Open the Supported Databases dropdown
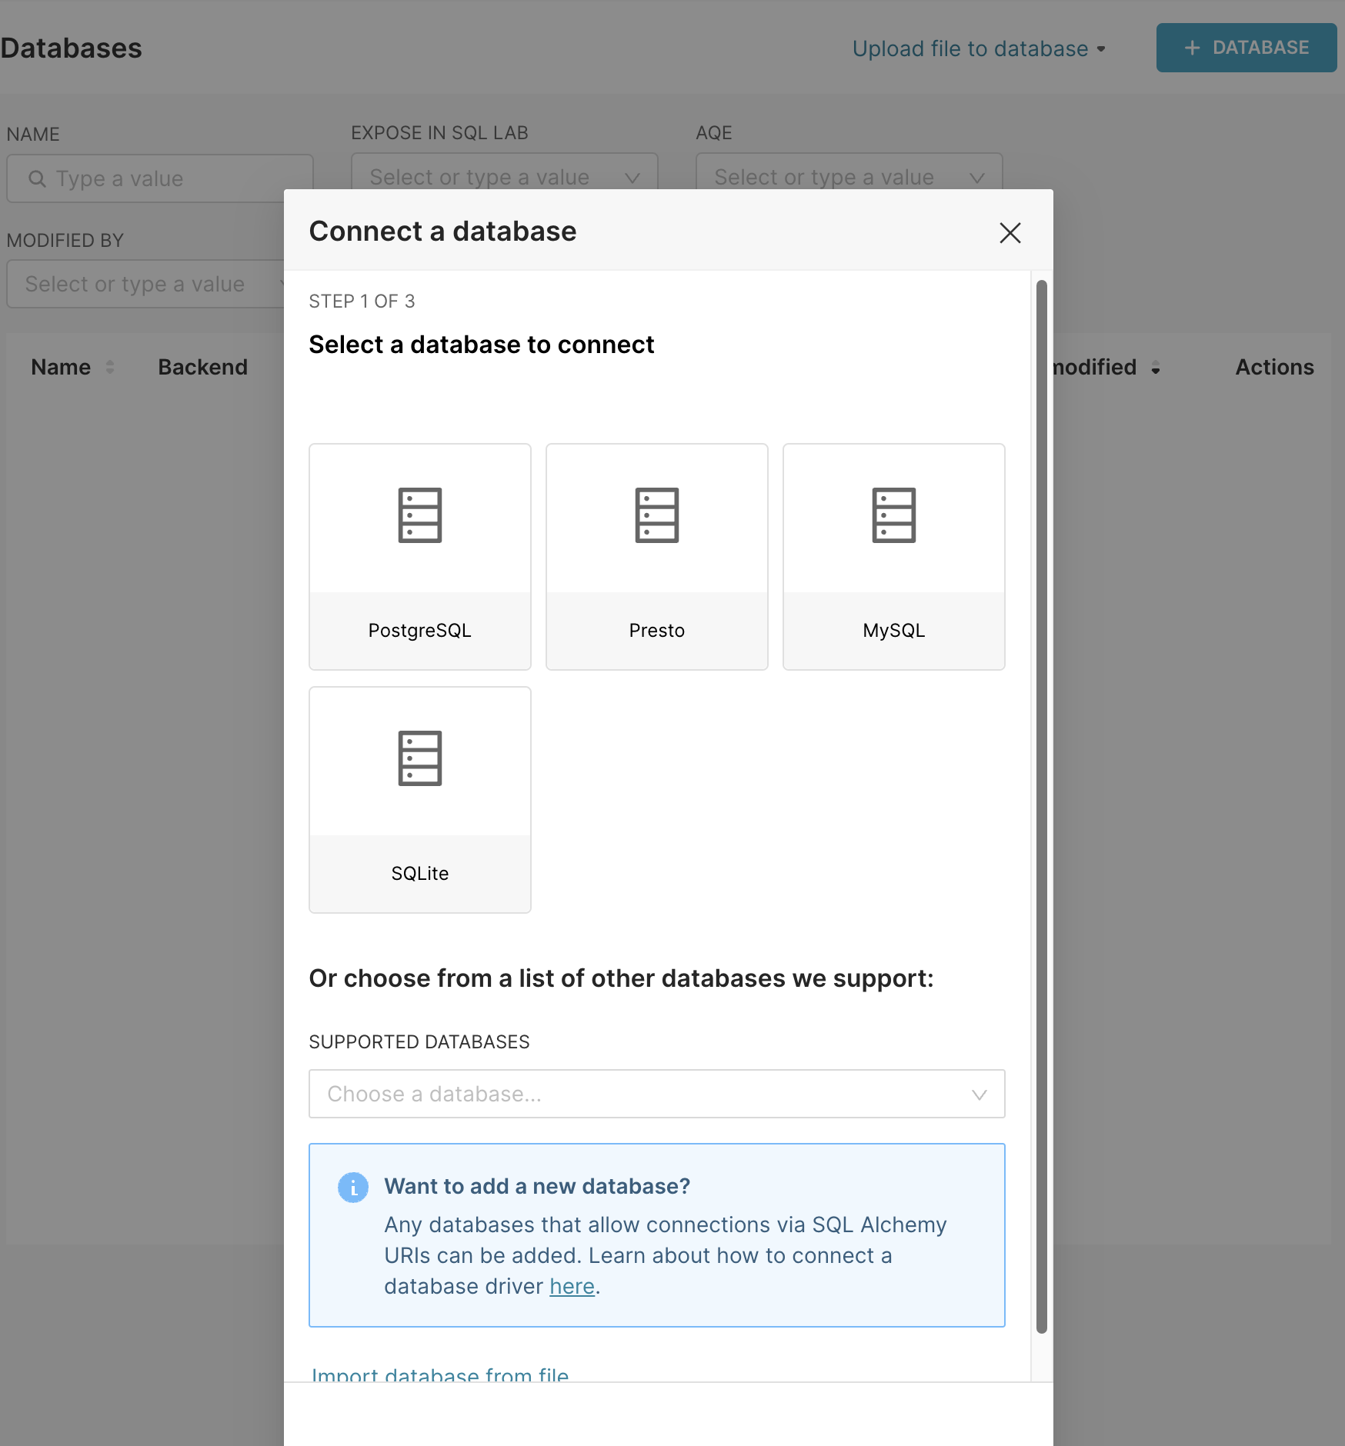Viewport: 1345px width, 1446px height. tap(656, 1094)
